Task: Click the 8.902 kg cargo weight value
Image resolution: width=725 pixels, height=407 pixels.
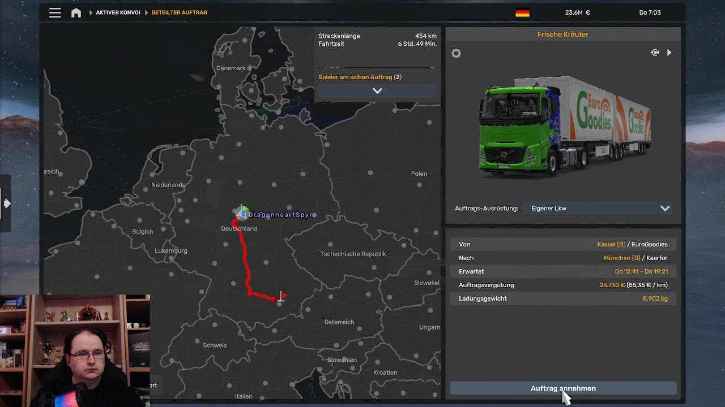Action: [x=655, y=298]
